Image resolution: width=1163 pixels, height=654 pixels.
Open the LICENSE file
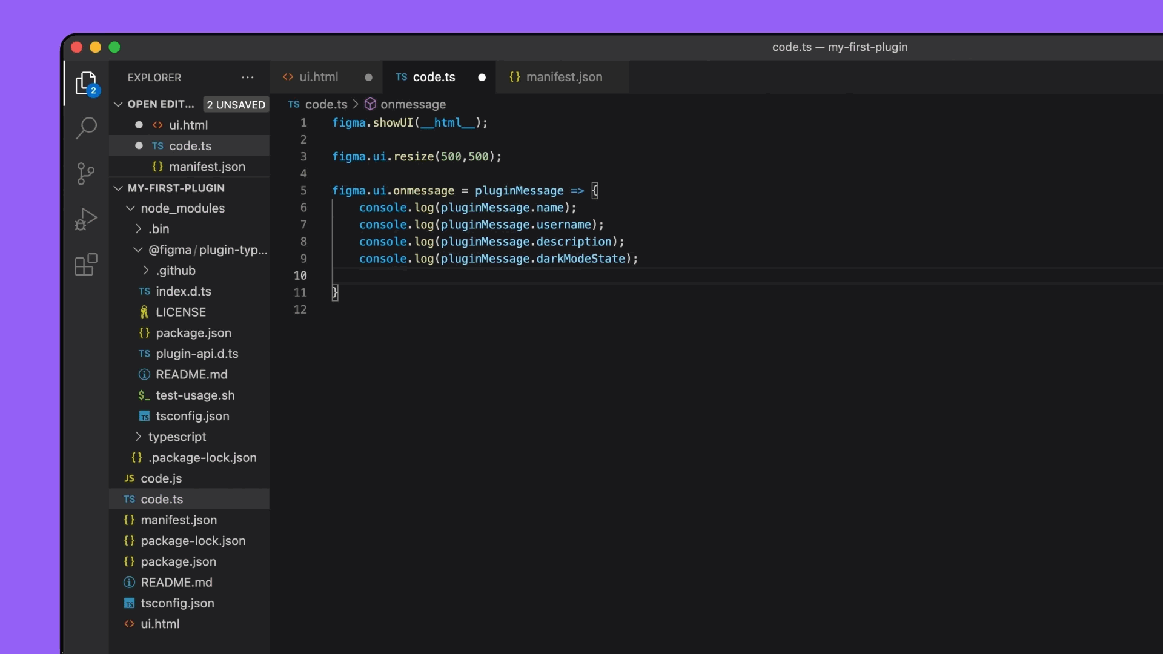[189, 312]
